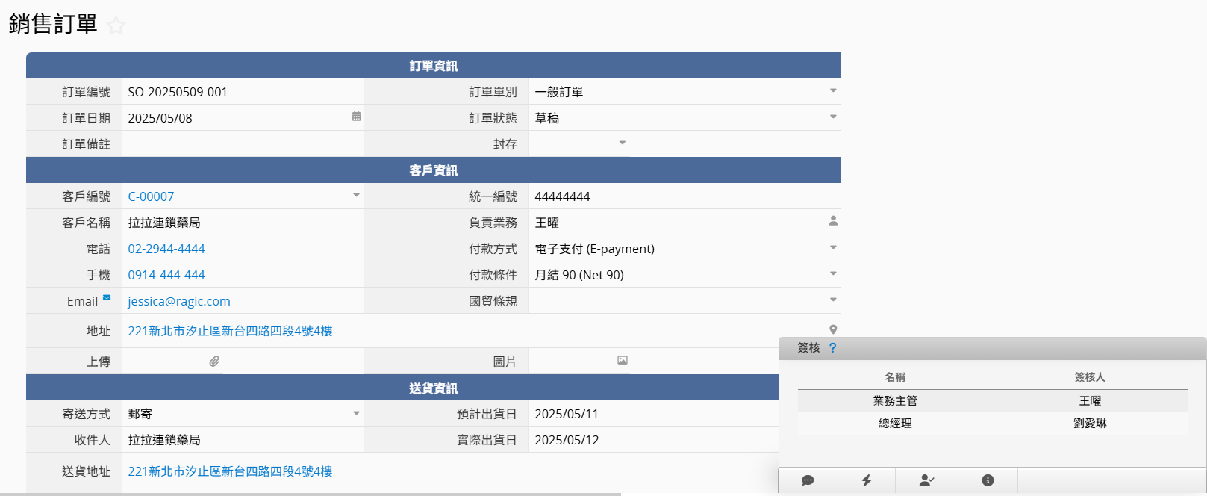Click the 訂單編號 field SO-20250509-001
The width and height of the screenshot is (1207, 496).
[243, 92]
